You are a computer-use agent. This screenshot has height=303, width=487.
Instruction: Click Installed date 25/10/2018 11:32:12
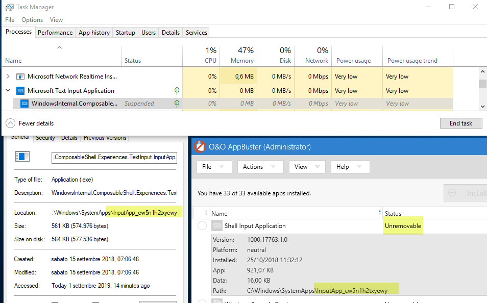click(275, 260)
